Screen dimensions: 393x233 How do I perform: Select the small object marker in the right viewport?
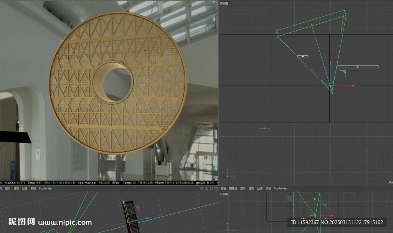(x=264, y=128)
